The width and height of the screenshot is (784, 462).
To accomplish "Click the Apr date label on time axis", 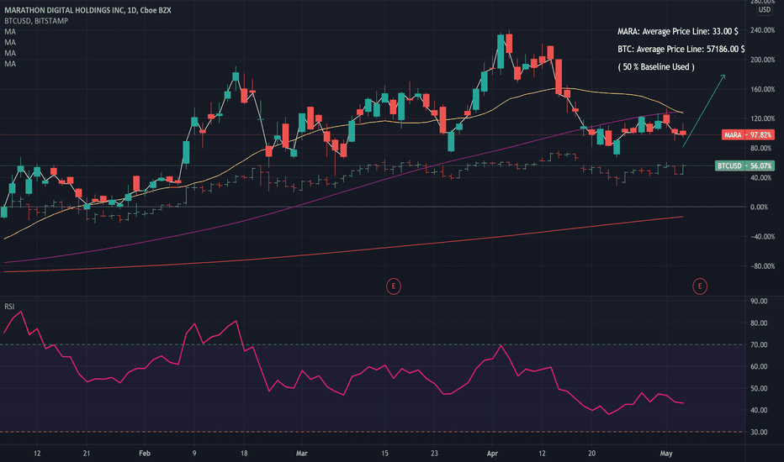I will coord(492,454).
